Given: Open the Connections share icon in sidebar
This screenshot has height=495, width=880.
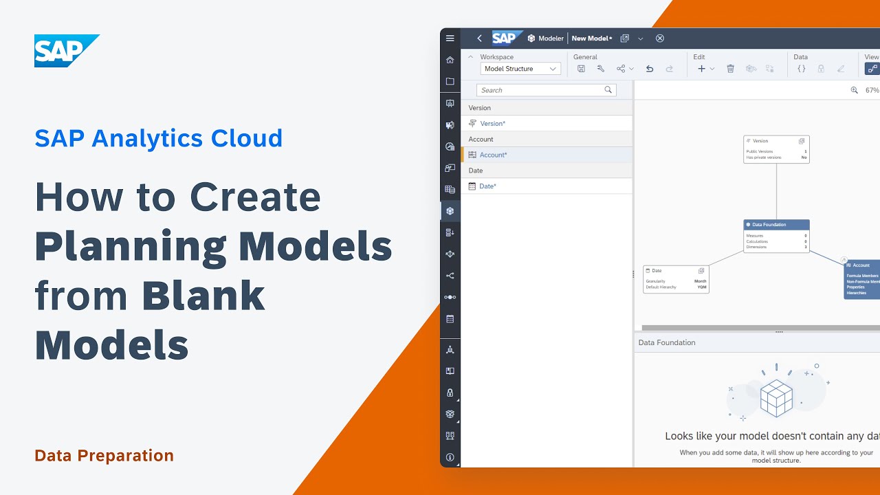Looking at the screenshot, I should point(450,276).
